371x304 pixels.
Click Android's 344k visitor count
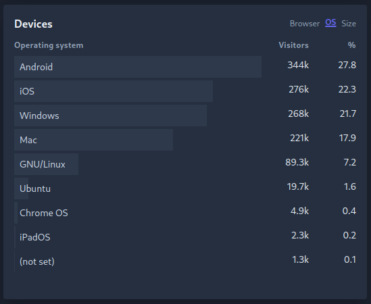point(298,65)
